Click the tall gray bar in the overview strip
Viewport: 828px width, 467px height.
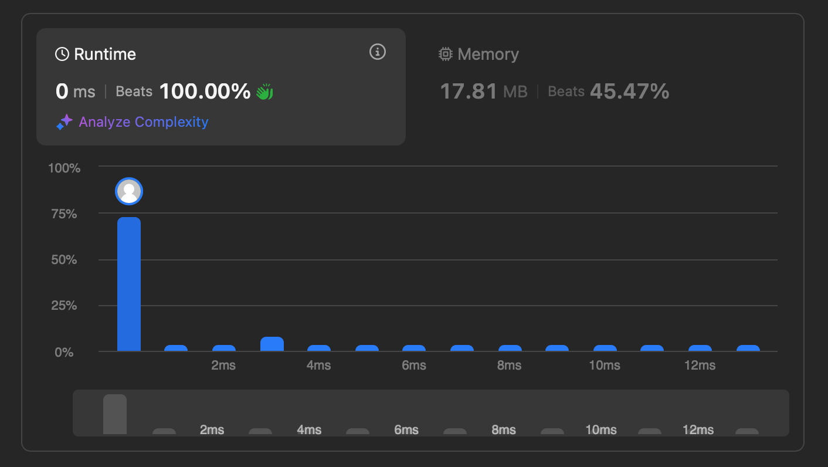click(115, 414)
